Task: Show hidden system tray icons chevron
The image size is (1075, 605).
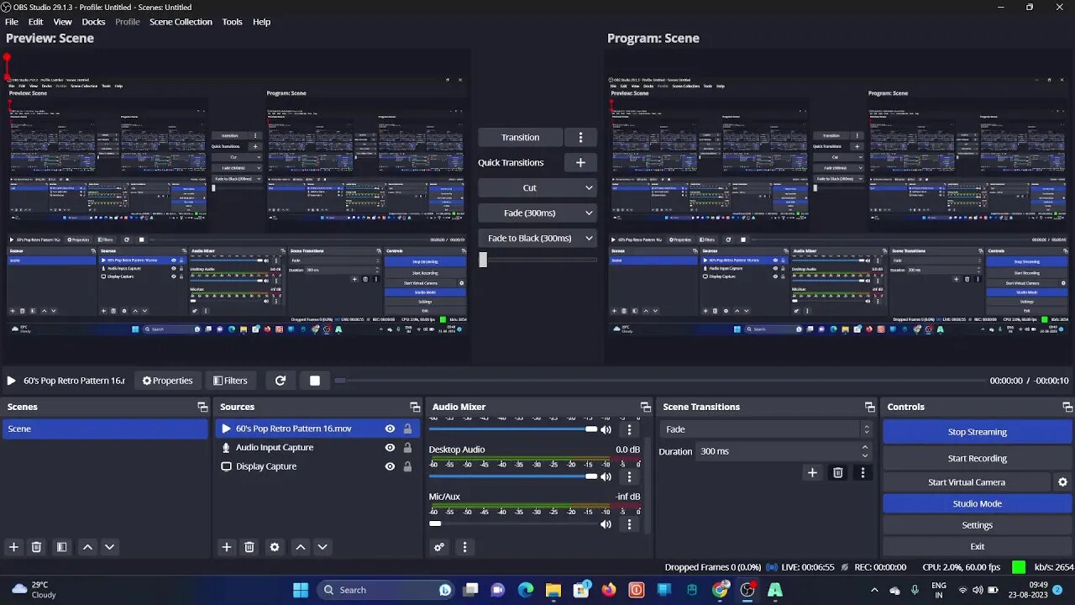Action: click(876, 590)
